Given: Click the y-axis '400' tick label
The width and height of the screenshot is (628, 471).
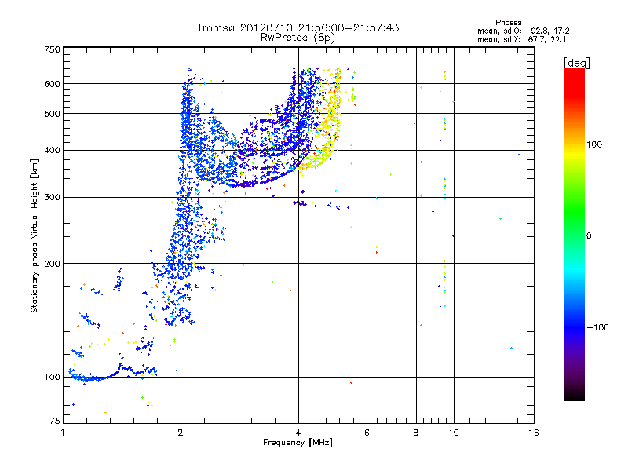Looking at the screenshot, I should [52, 151].
